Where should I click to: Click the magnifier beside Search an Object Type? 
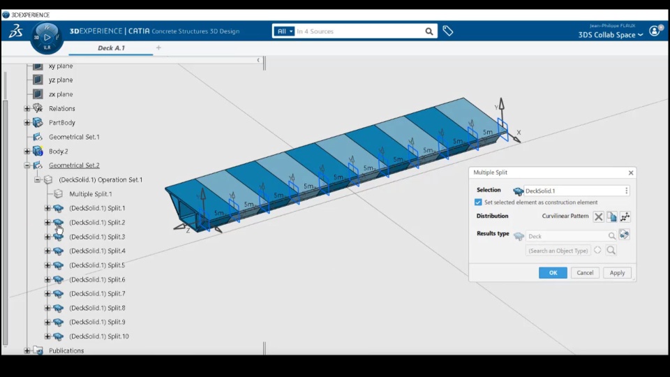coord(611,251)
